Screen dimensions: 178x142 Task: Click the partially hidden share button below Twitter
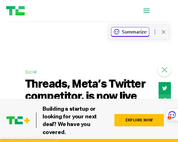pyautogui.click(x=165, y=97)
